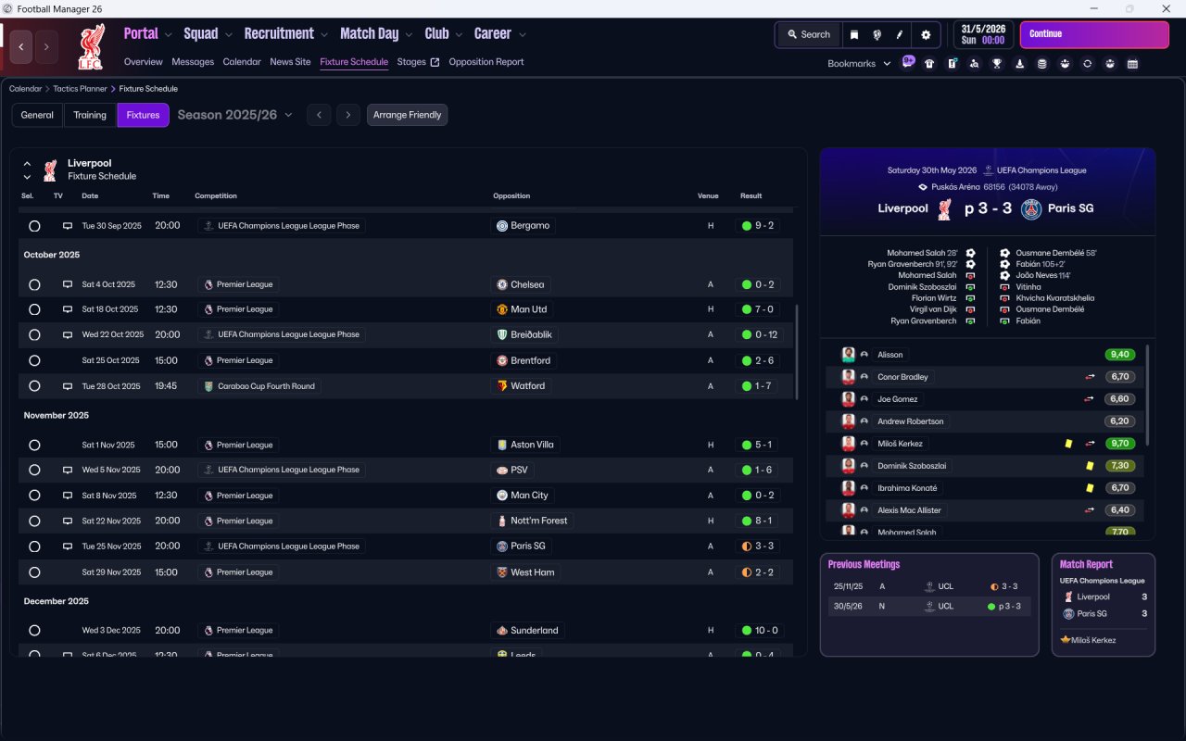Click the 25/11/25 previous meeting row
Screen dimensions: 1186x741
point(929,586)
